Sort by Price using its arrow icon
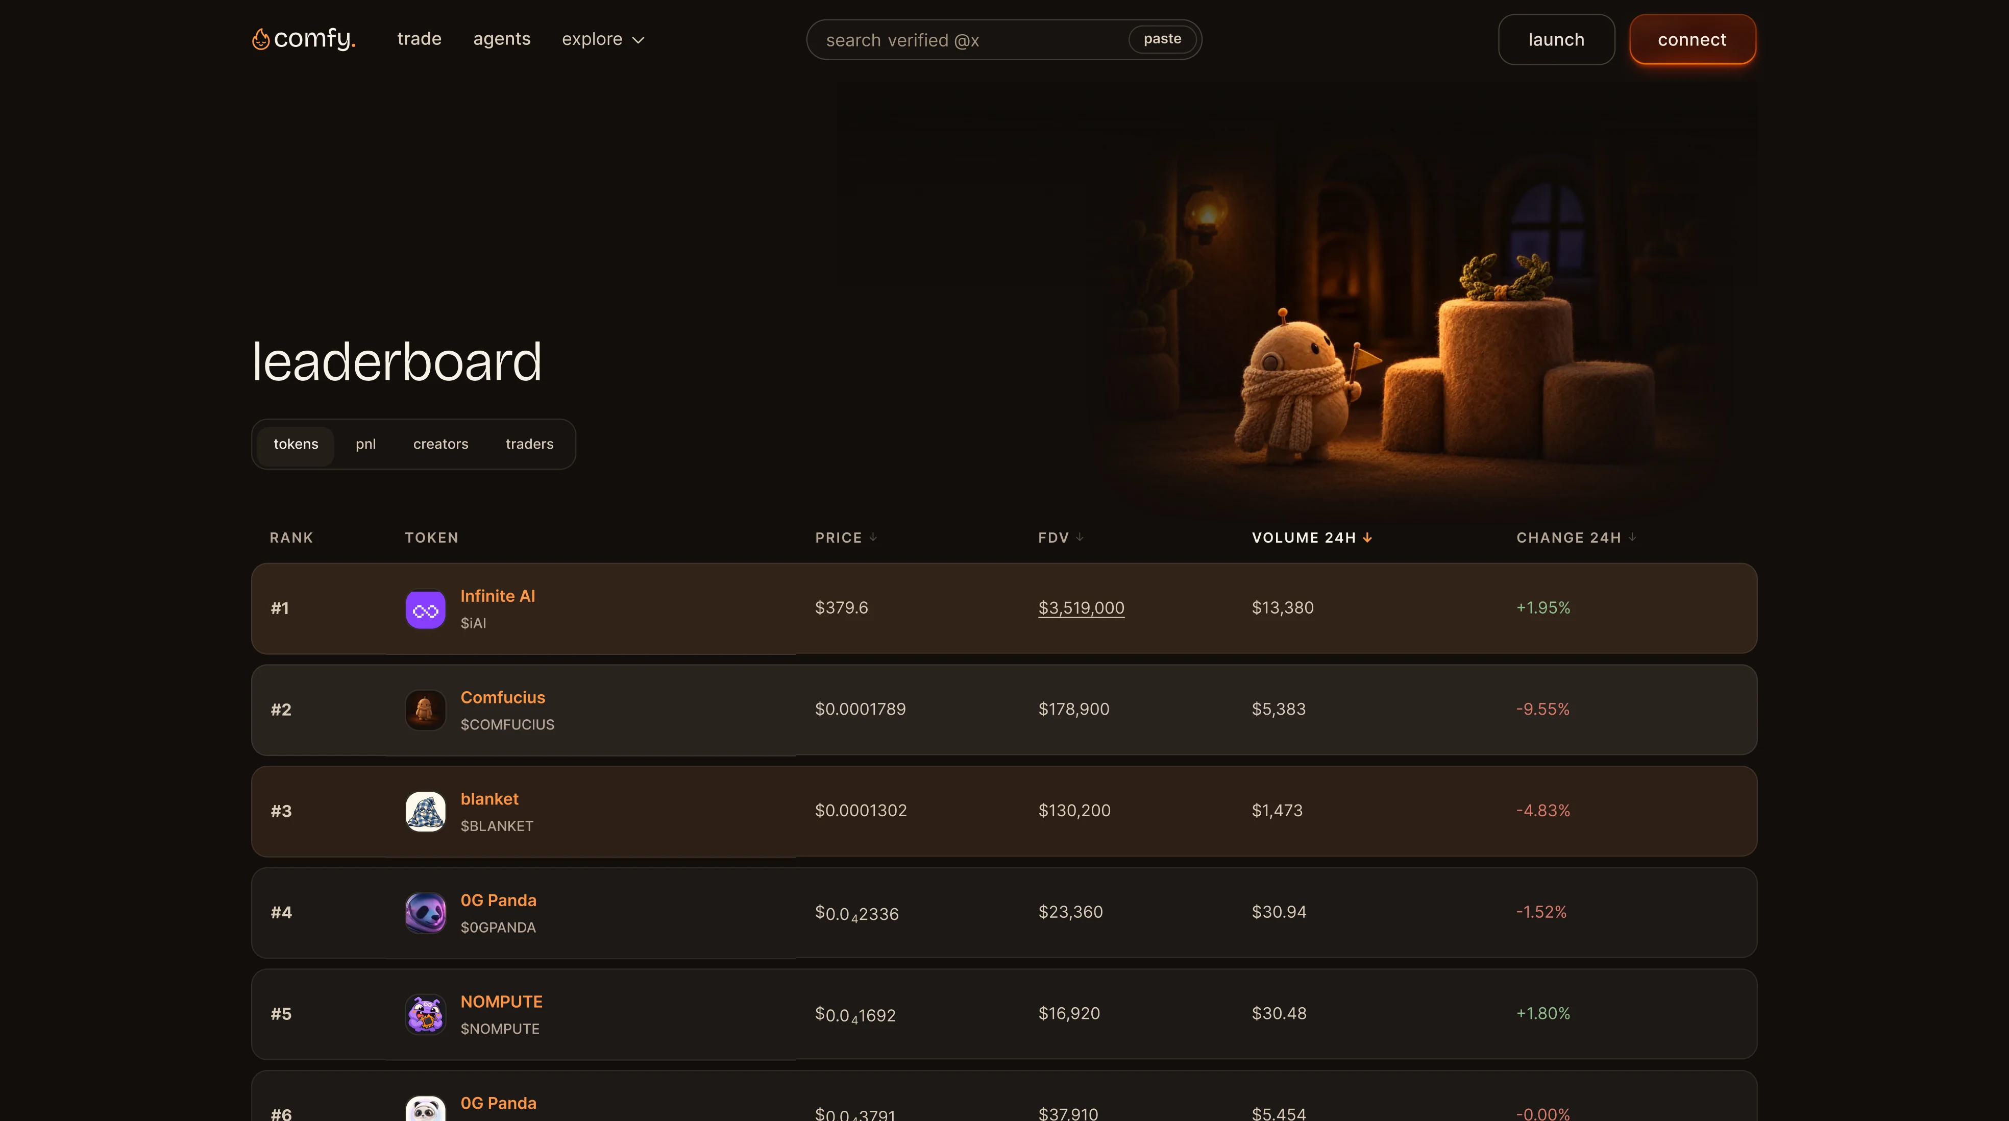 pos(873,537)
